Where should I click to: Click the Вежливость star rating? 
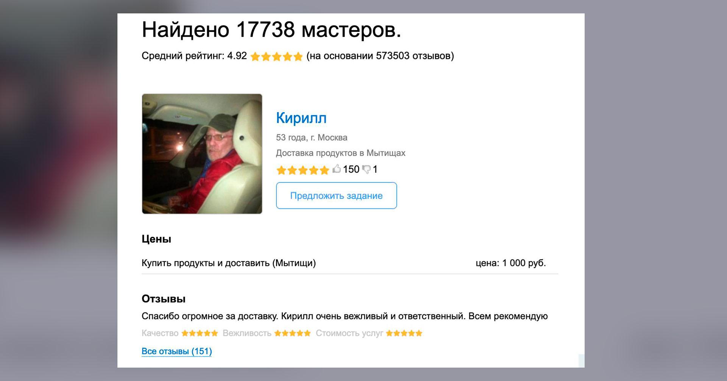click(293, 333)
